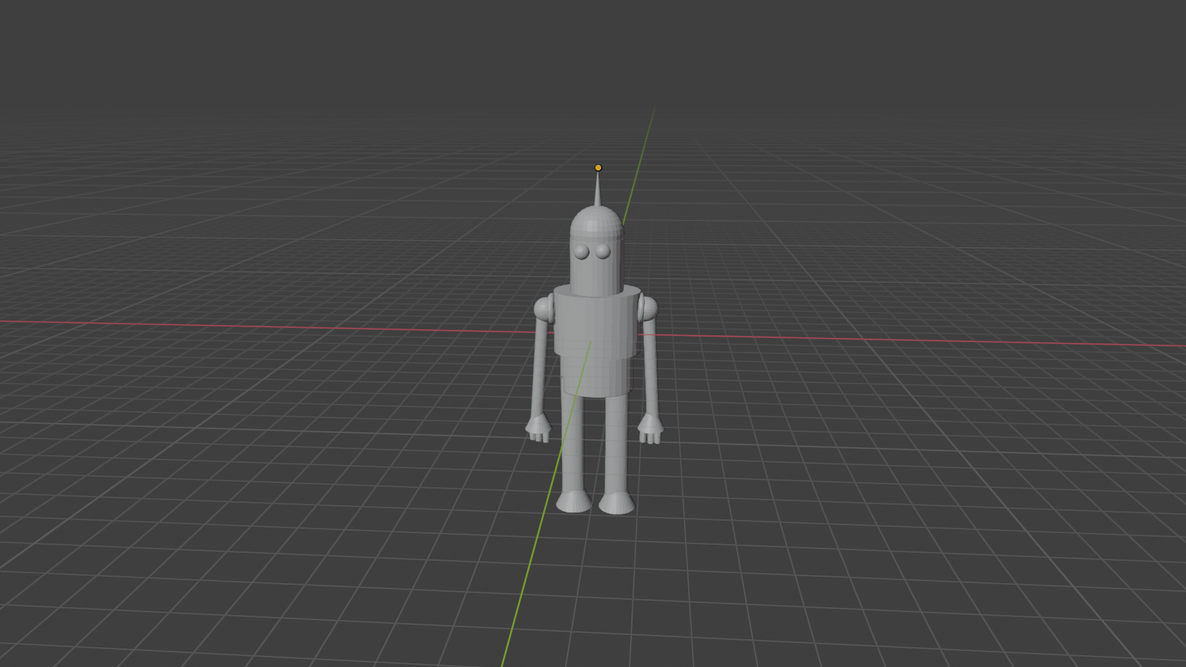Click the orange origin dot atop the antenna

pos(598,167)
